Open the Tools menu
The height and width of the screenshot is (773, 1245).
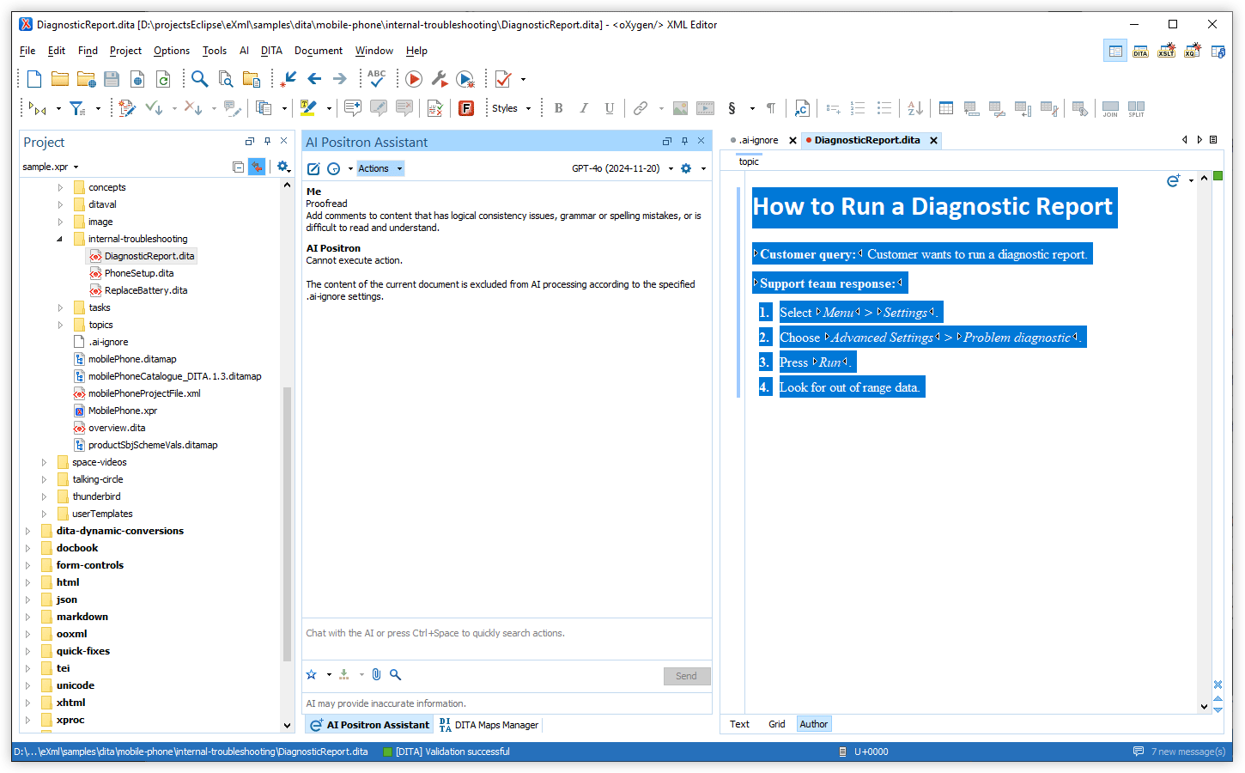tap(215, 51)
